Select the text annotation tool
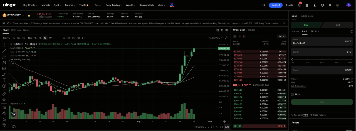This screenshot has height=131, width=356. [x=4, y=80]
